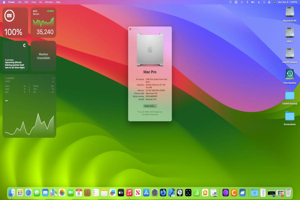Open Launchpad in the Dock
Viewport: 300px width, 200px height.
[x=20, y=193]
